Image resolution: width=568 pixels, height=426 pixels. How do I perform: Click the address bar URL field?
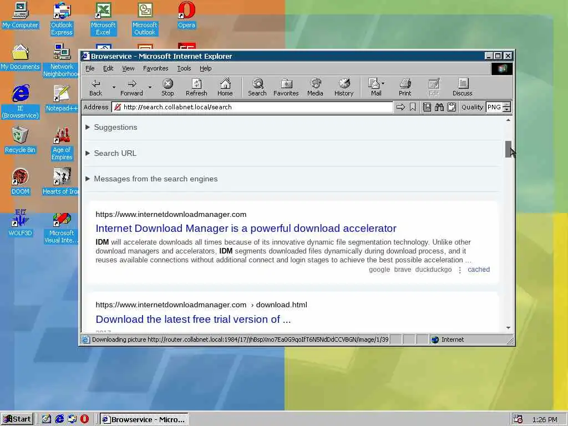252,107
